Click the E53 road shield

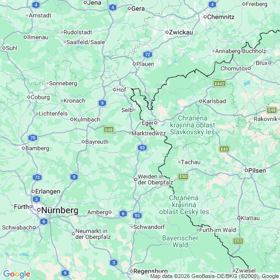pyautogui.click(x=238, y=241)
